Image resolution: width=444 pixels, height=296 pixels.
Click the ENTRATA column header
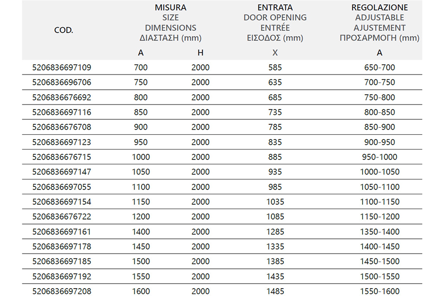[x=275, y=7]
